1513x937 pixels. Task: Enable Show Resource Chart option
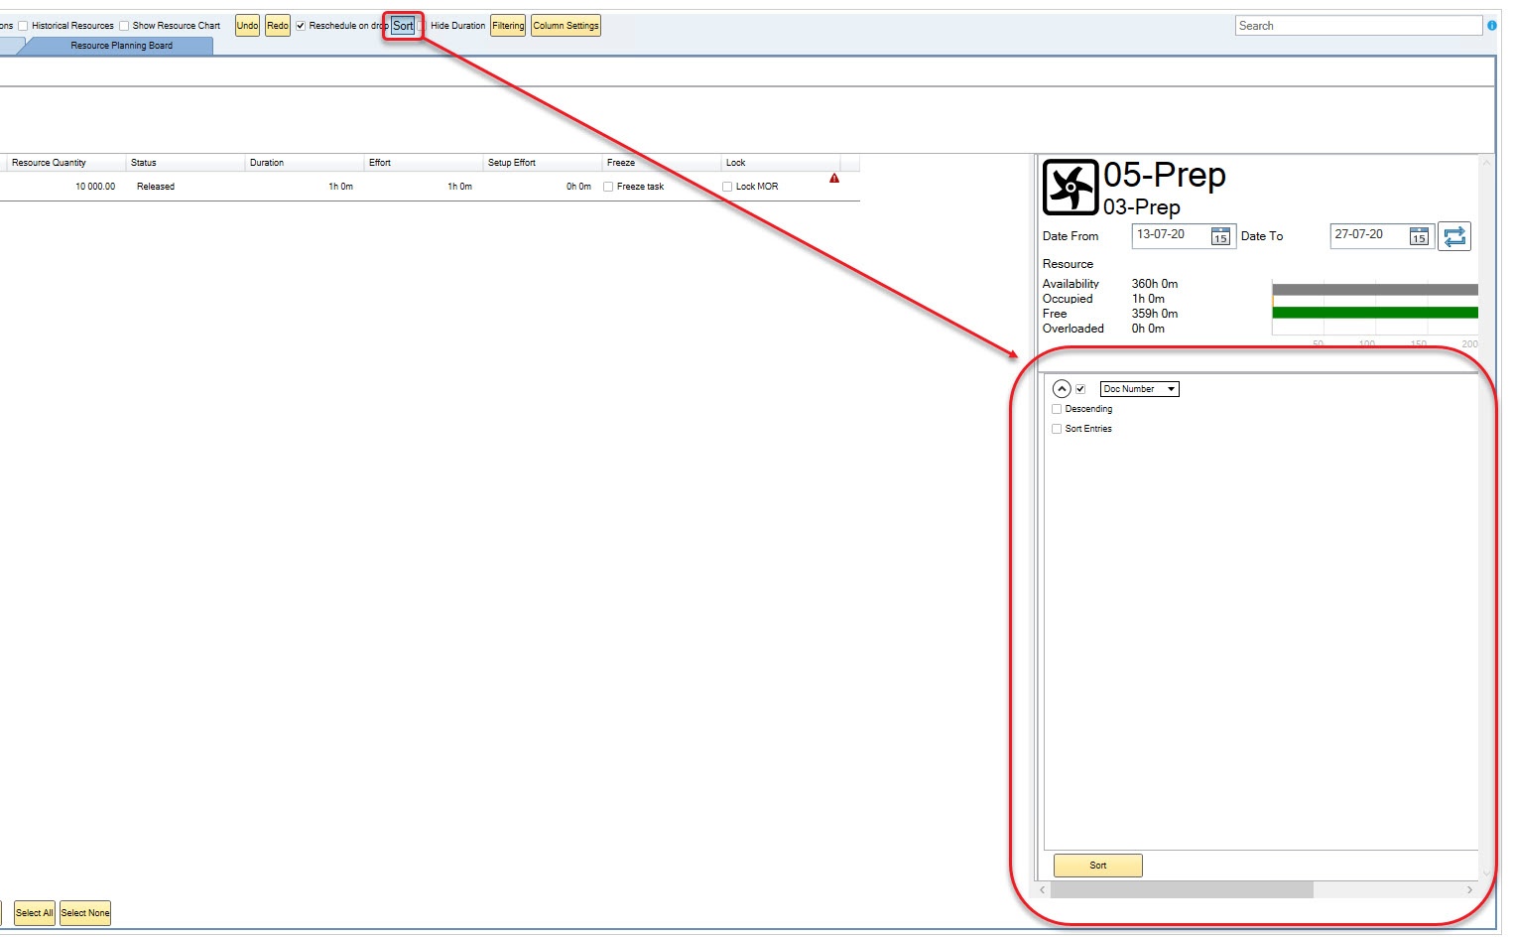click(x=124, y=26)
